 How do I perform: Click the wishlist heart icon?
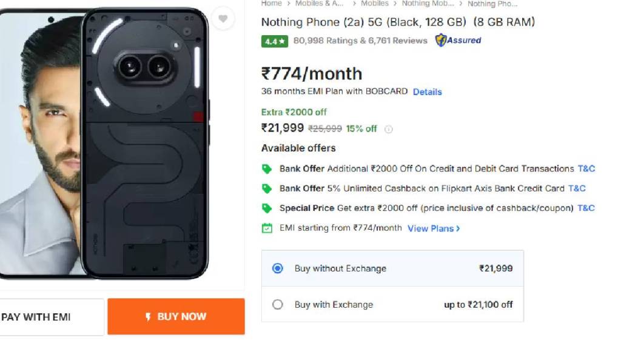(x=223, y=19)
